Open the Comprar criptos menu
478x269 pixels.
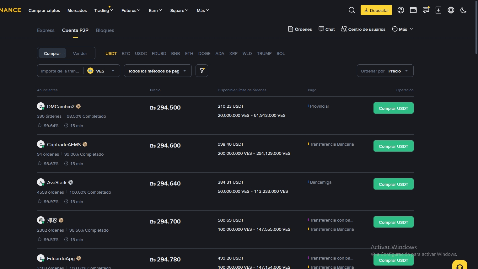coord(44,10)
